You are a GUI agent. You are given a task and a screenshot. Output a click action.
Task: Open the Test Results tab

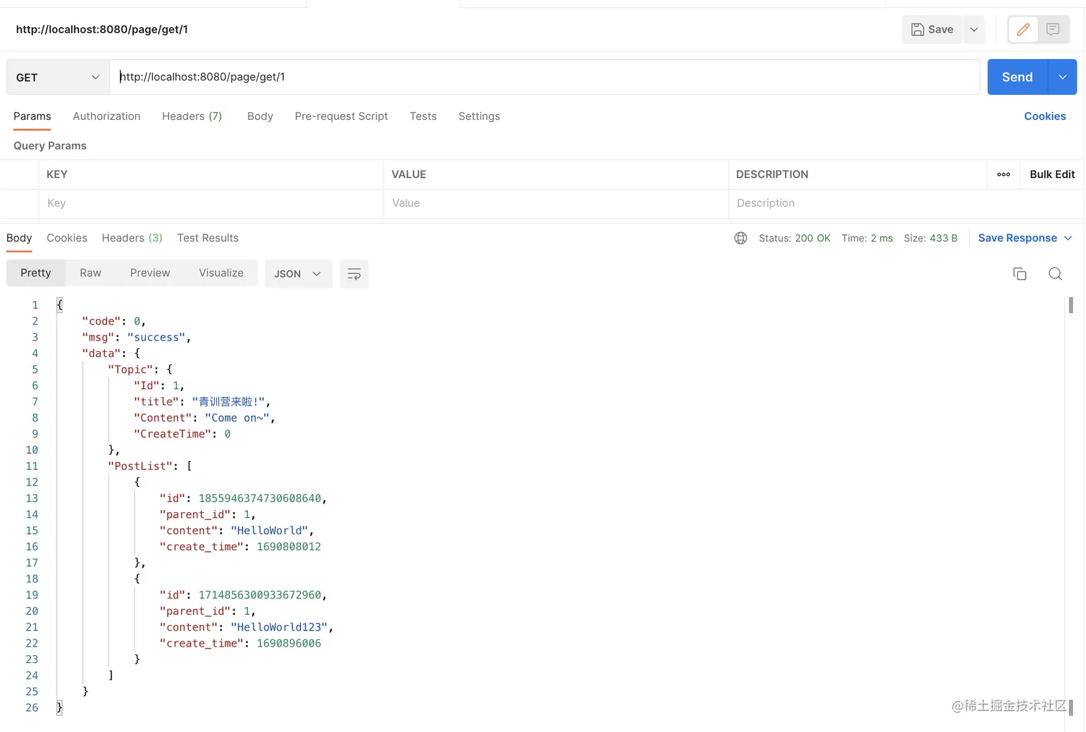point(208,238)
